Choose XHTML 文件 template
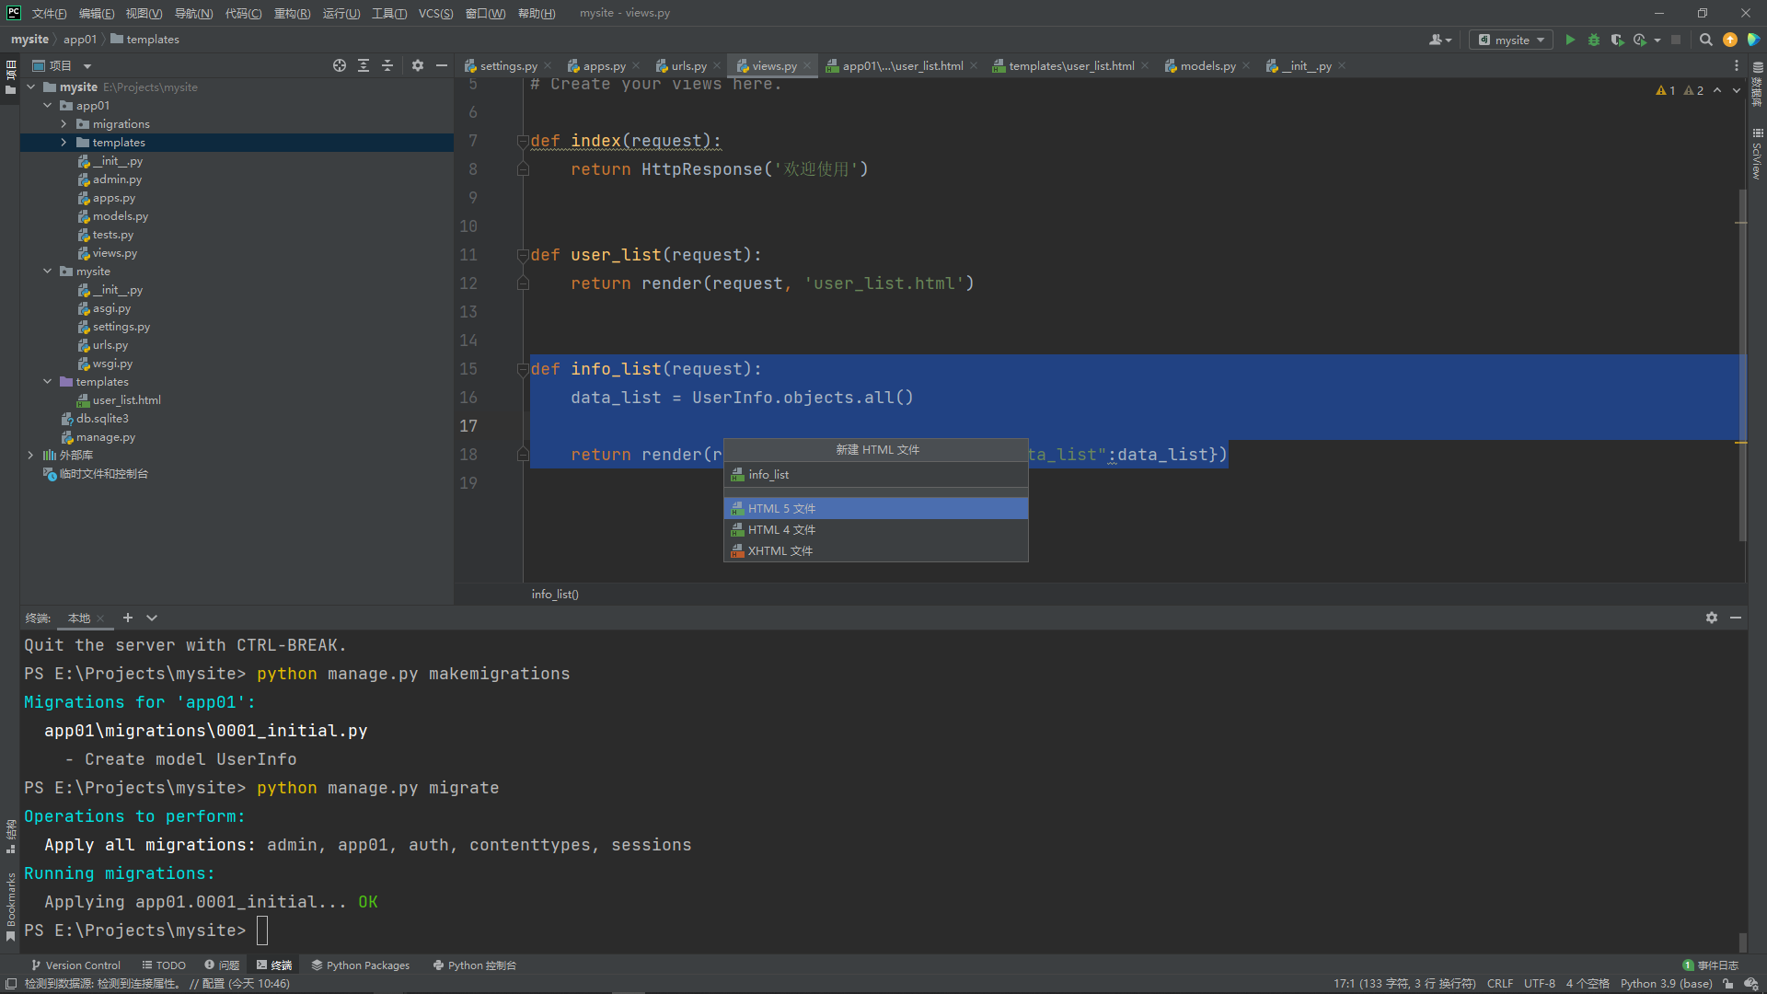 [875, 550]
